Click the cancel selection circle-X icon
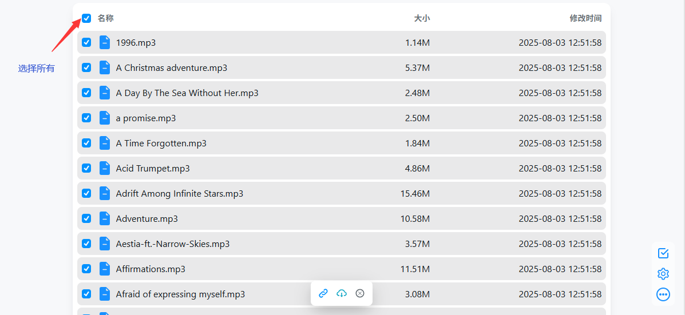 (x=360, y=293)
